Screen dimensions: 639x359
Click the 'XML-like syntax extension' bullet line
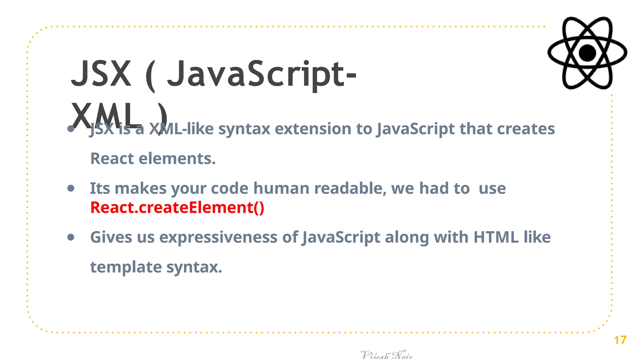(322, 129)
